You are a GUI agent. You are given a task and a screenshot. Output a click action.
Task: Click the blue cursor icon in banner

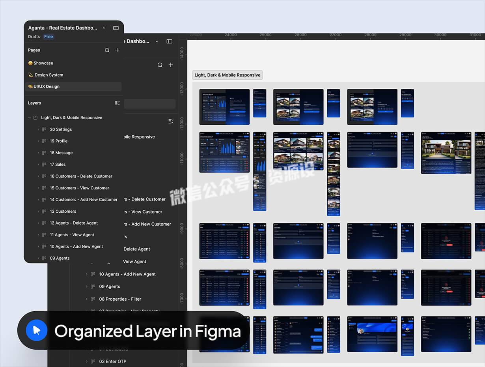[37, 331]
